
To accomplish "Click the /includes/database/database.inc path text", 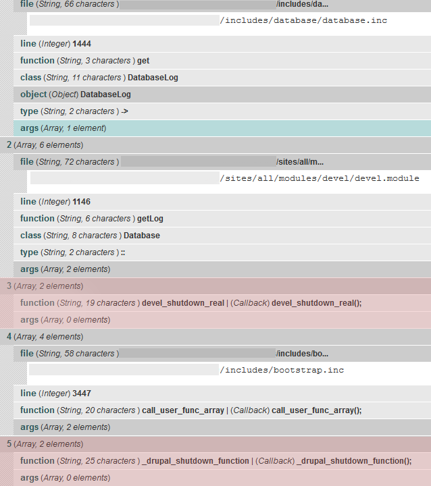I will point(303,20).
